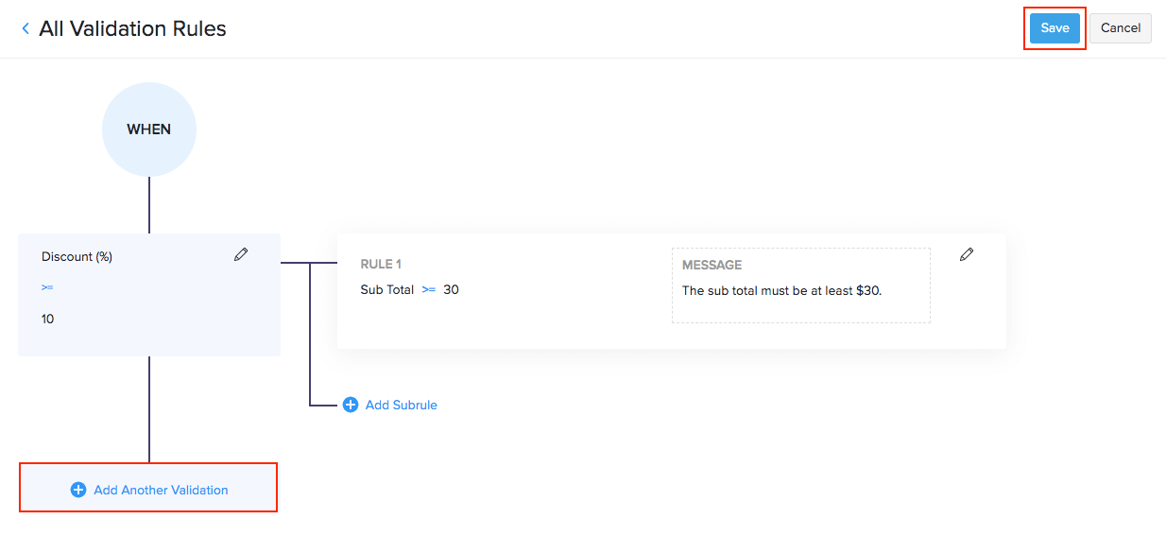Choose the Add Another Validation text

pos(161,490)
